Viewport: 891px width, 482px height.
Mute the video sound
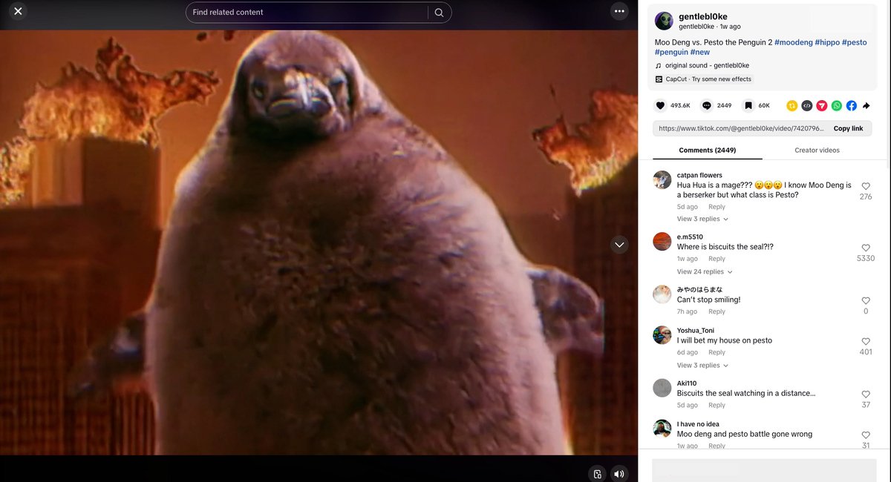tap(619, 474)
